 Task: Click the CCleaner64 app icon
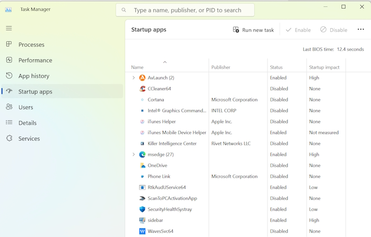pos(142,89)
